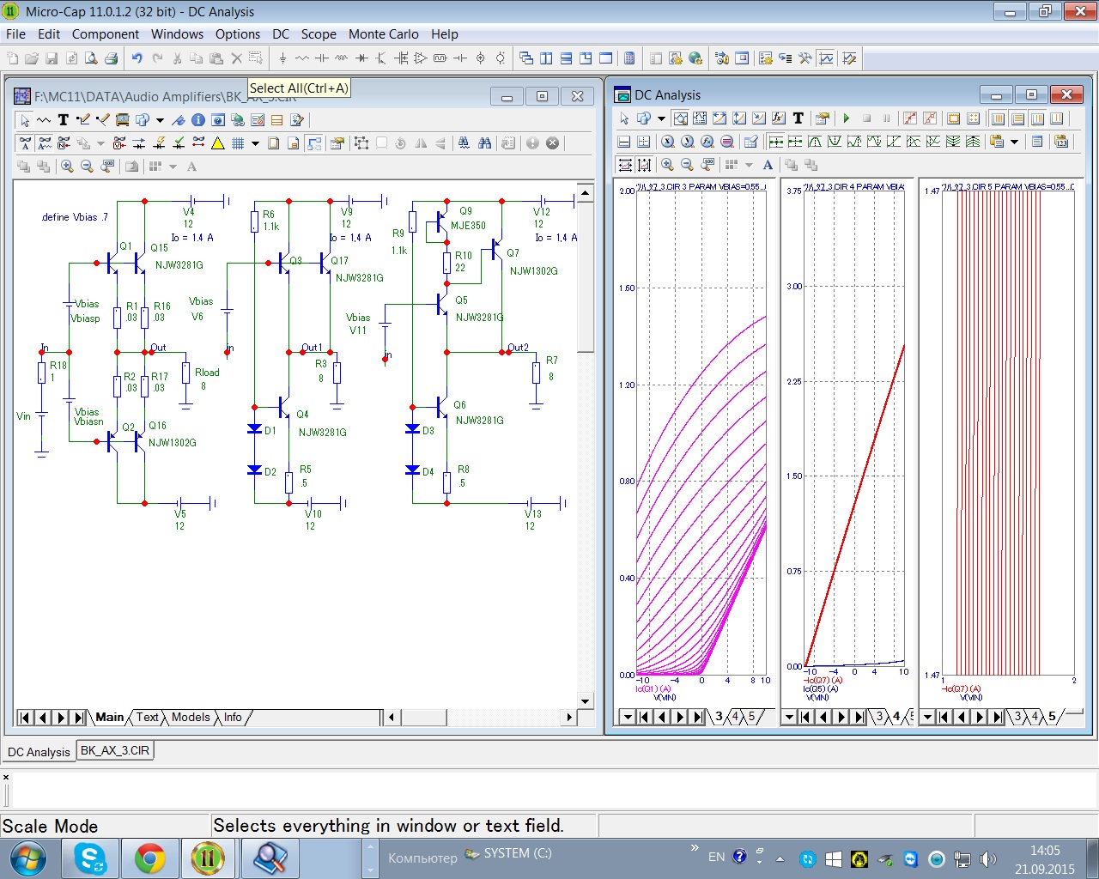The width and height of the screenshot is (1099, 879).
Task: Zoom in on the schematic window
Action: (x=67, y=167)
